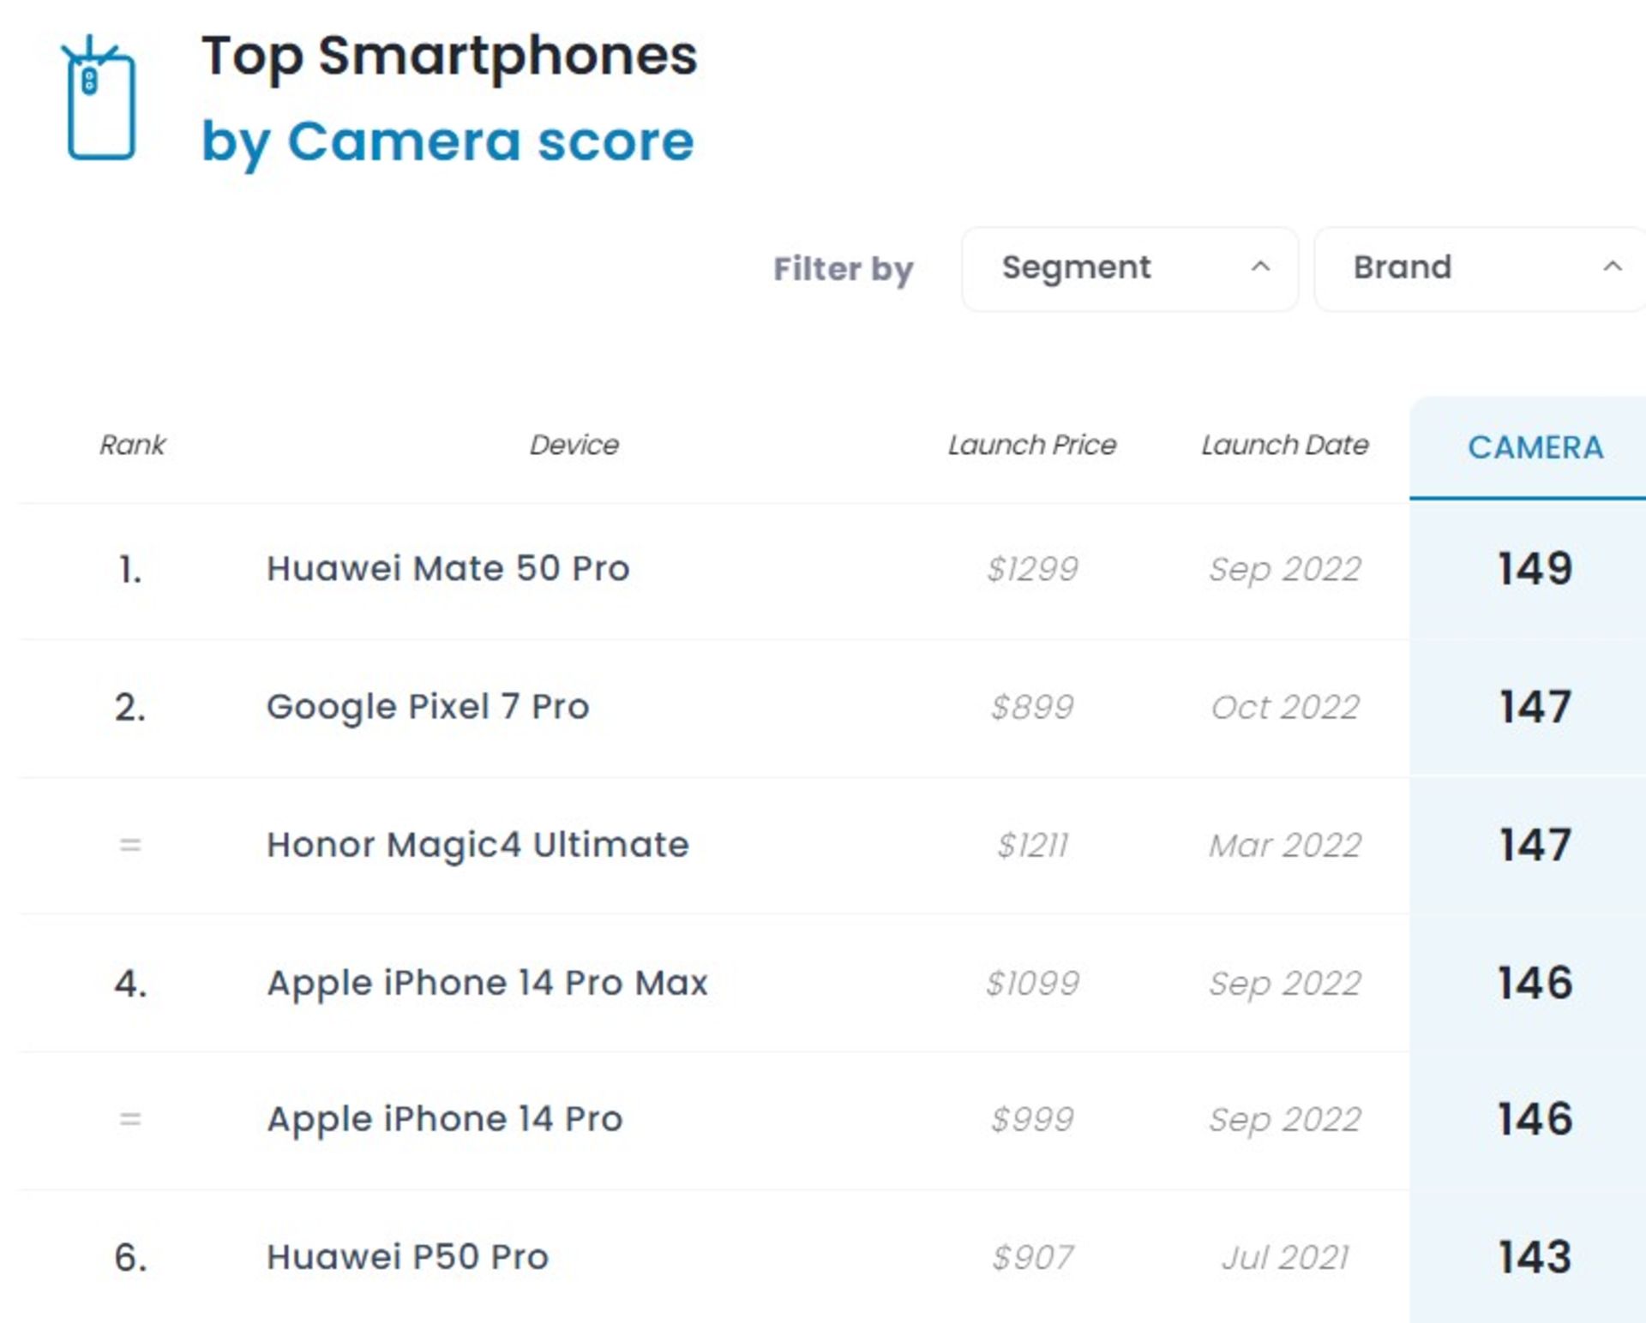Screen dimensions: 1646x1323
Task: Click the Brand dropdown chevron arrow
Action: click(x=1613, y=266)
